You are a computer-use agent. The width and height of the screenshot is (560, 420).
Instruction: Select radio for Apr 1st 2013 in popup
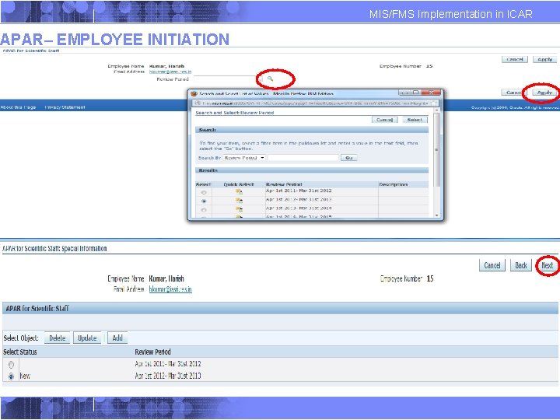[204, 210]
